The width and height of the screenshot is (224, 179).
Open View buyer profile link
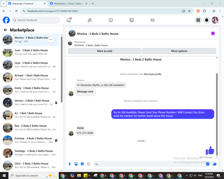click(x=152, y=74)
